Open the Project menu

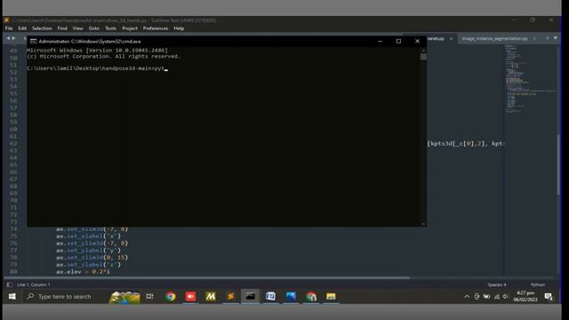point(130,28)
